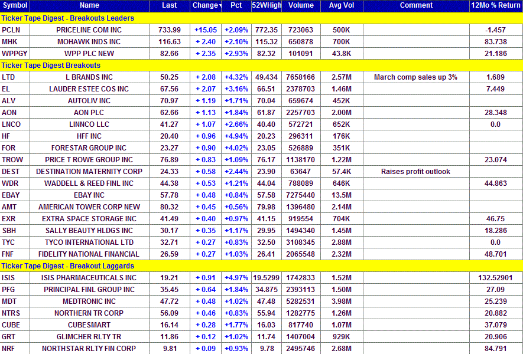Click the 28.348 return value
The image size is (523, 354).
pos(496,113)
